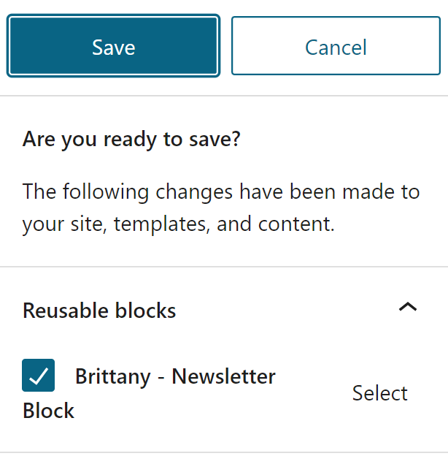This screenshot has width=448, height=475.
Task: Uncheck the Brittany - Newsletter Block checkbox
Action: pyautogui.click(x=39, y=376)
